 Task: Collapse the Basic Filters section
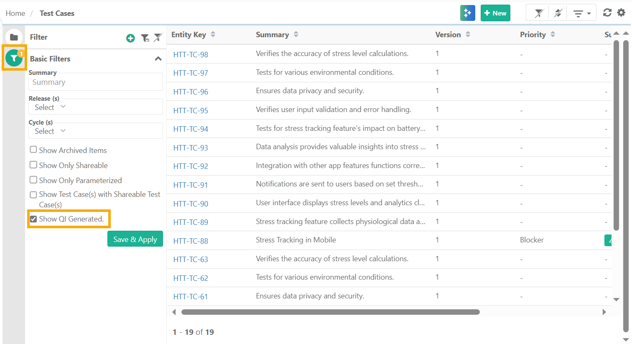(x=158, y=59)
